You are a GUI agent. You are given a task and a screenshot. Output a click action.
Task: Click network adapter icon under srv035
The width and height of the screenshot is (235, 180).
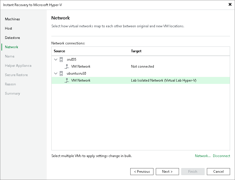tap(67, 66)
